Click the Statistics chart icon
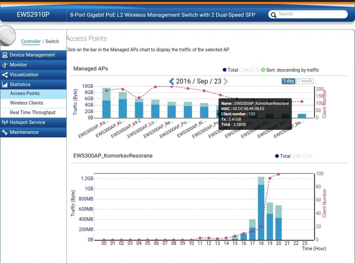 point(5,85)
